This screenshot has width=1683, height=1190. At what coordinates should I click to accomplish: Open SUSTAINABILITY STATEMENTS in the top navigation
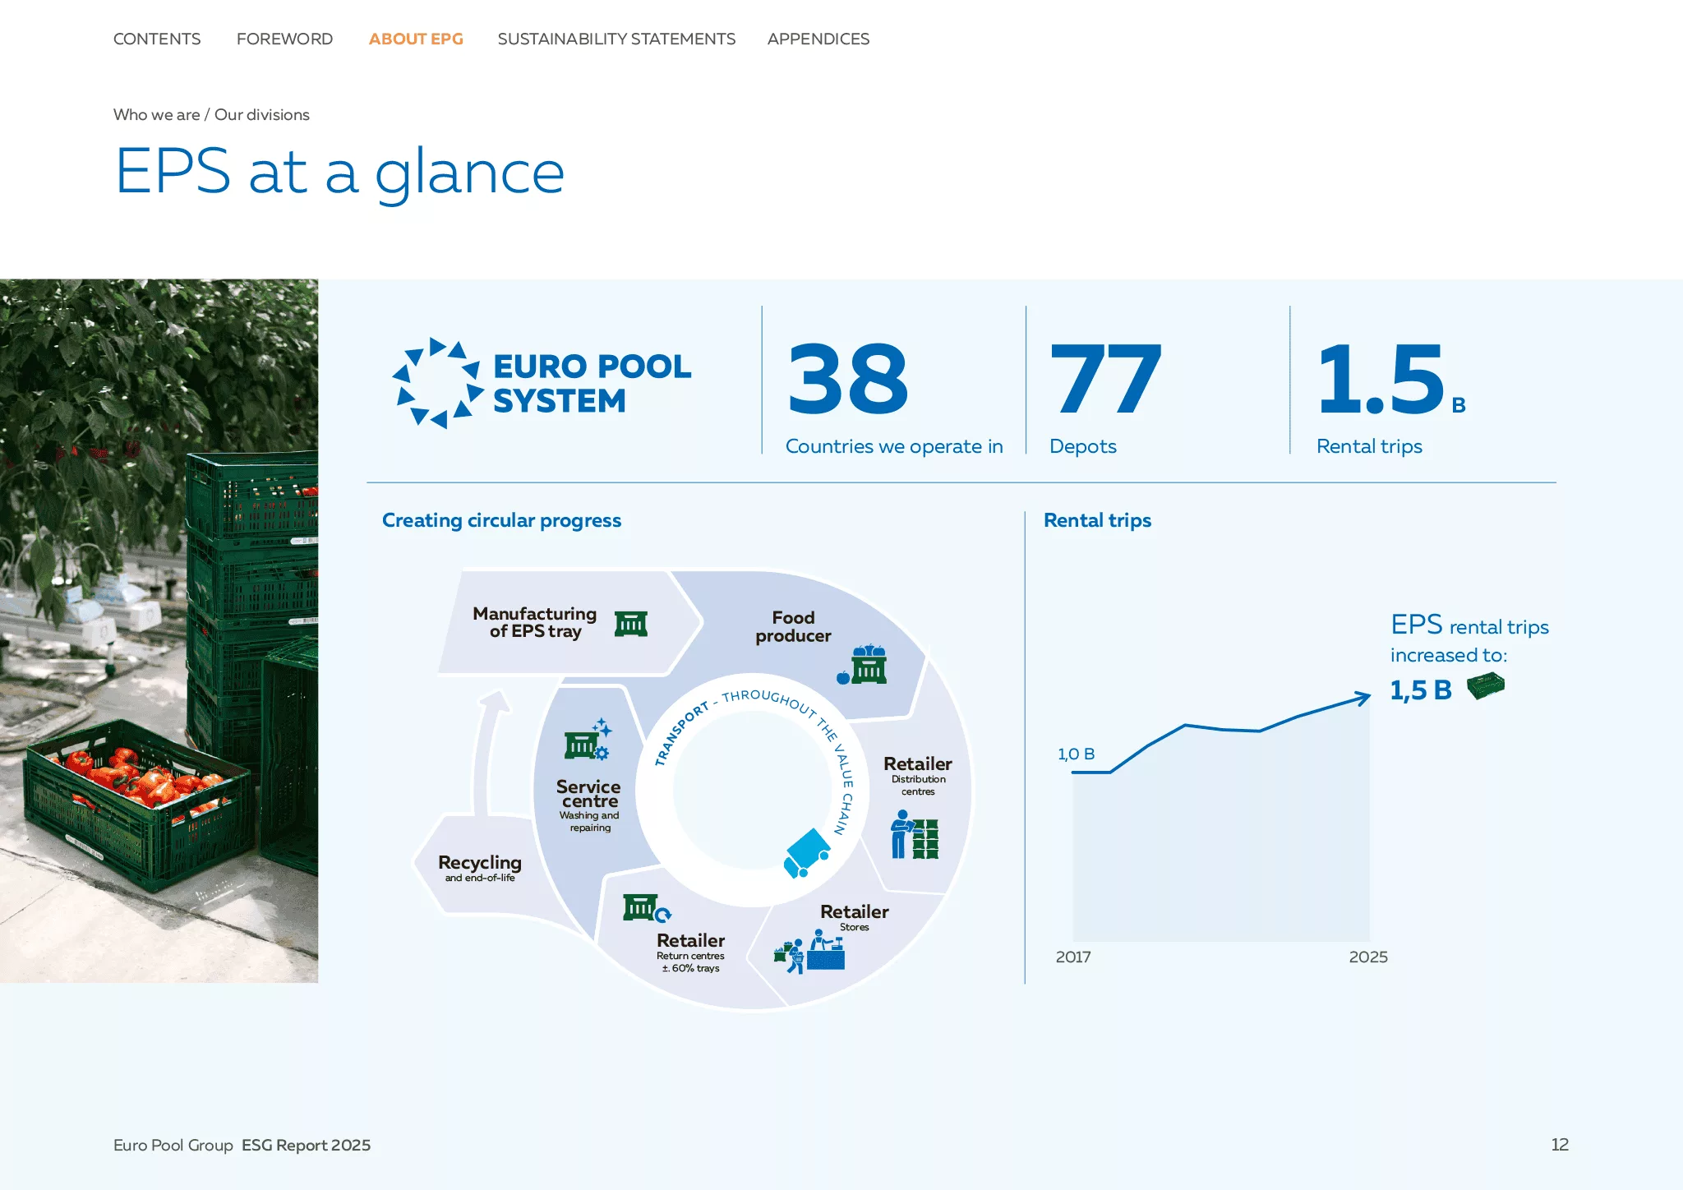pyautogui.click(x=616, y=39)
